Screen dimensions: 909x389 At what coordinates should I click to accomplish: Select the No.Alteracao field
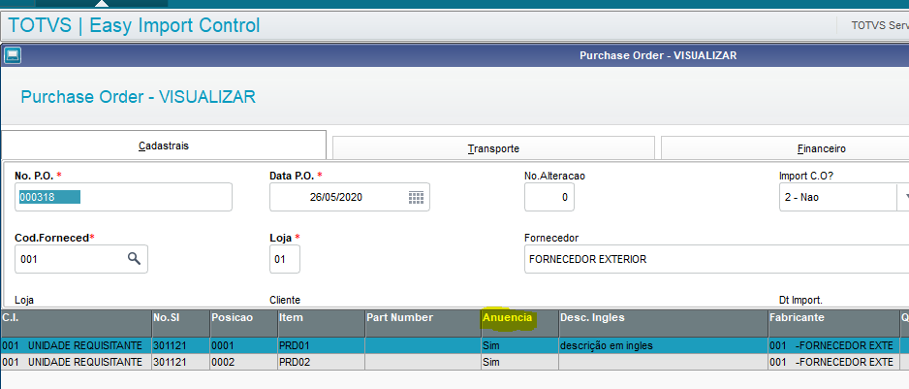pyautogui.click(x=549, y=197)
